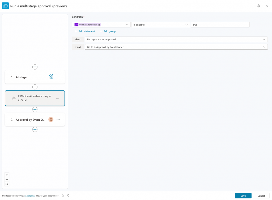Click the thumbs up feedback icon
The width and height of the screenshot is (272, 200).
tap(63, 196)
